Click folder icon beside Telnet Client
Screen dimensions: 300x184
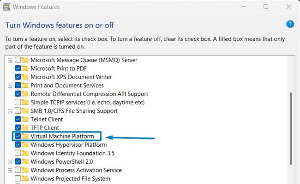(25, 119)
